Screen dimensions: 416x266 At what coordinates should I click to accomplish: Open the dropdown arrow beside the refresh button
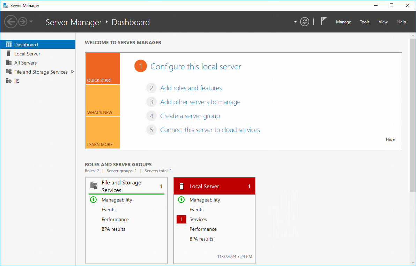click(295, 22)
